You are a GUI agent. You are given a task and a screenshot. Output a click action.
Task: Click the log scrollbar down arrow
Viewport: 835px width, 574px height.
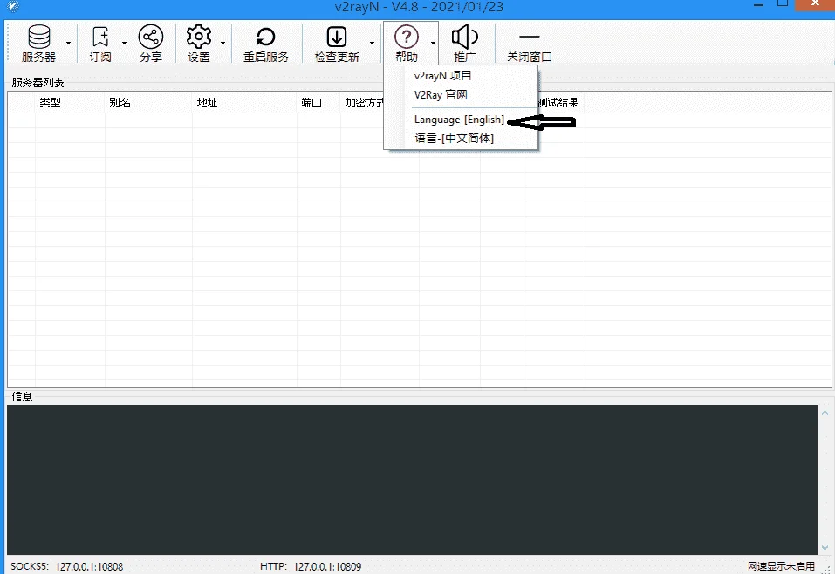point(825,547)
